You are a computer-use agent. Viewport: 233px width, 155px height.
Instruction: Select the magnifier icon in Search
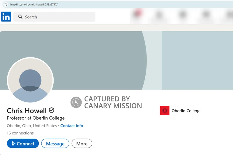[20, 17]
